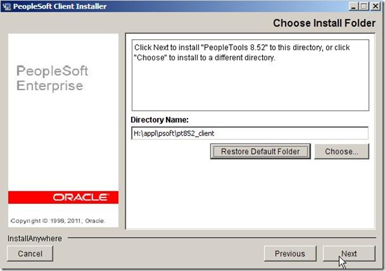Go back with the Previous button
Screen dimensions: 385x271
click(290, 254)
